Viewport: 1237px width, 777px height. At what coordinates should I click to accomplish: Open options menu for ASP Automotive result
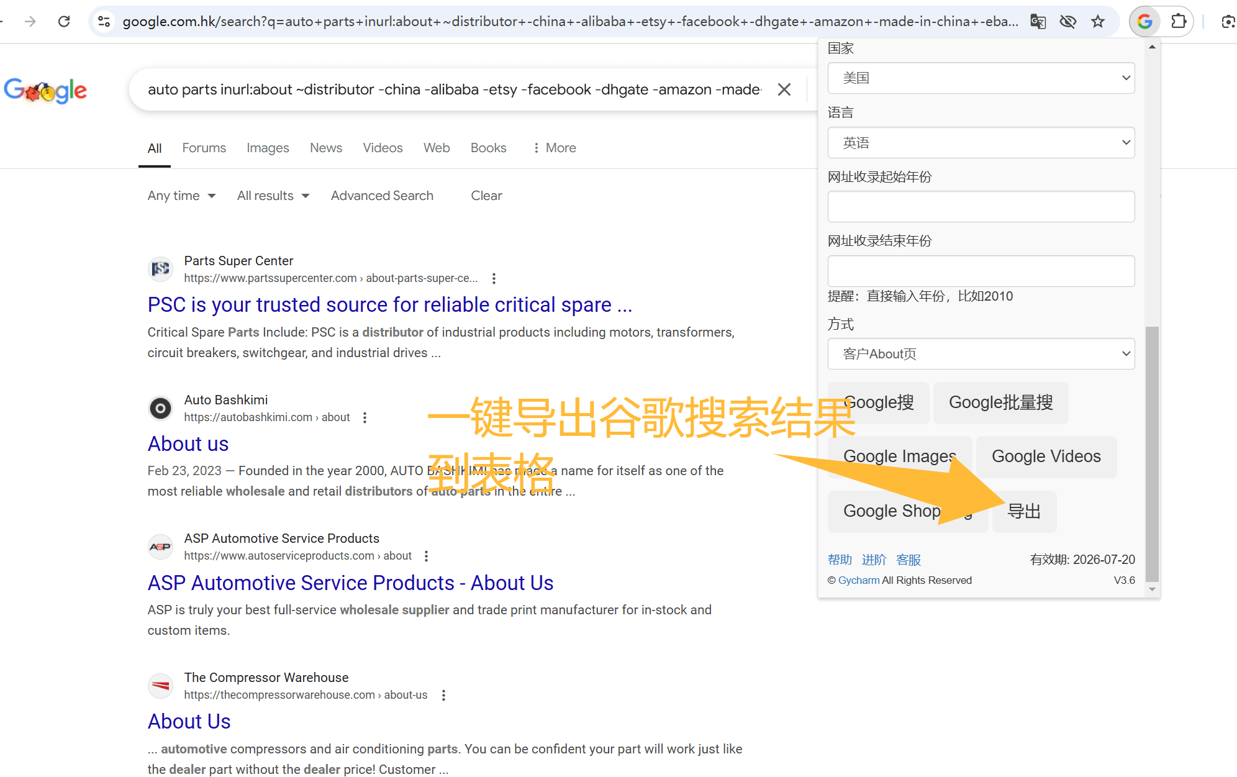426,557
